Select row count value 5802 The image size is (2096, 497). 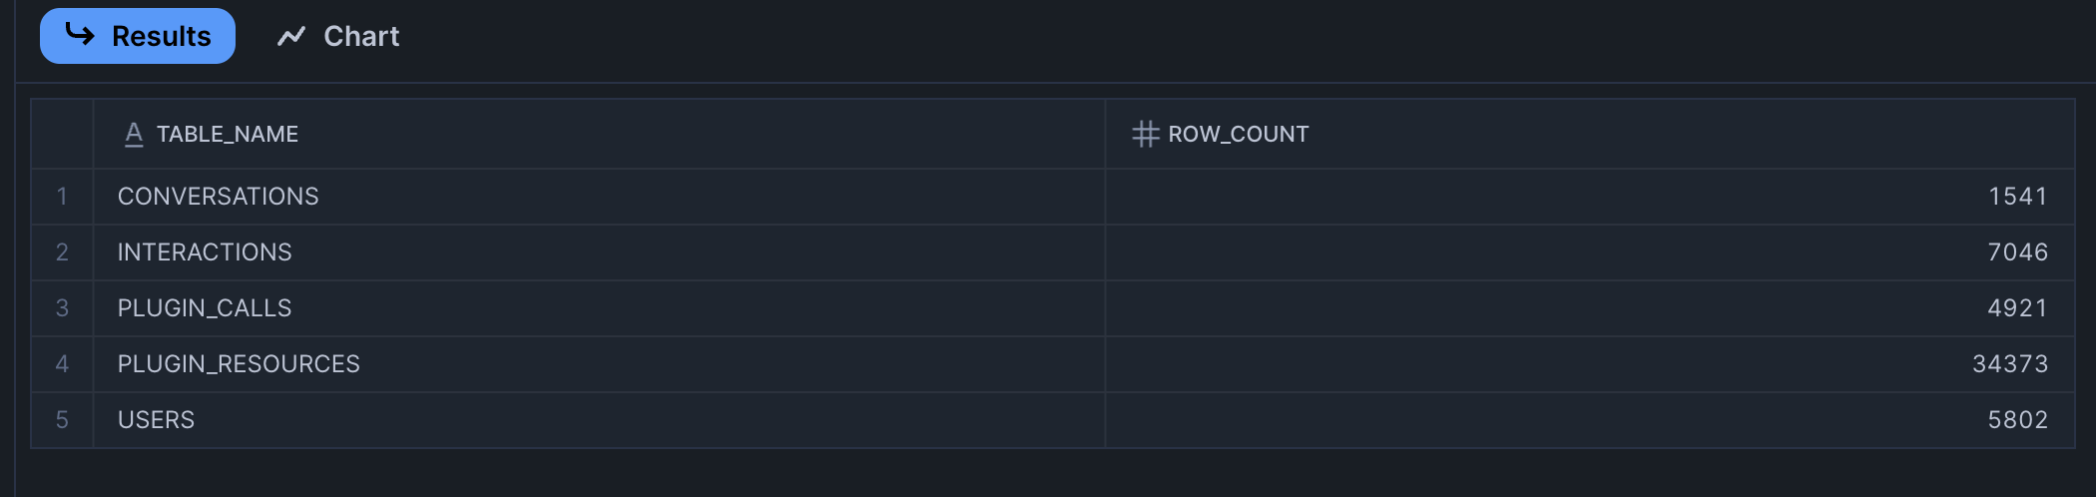[1589, 420]
